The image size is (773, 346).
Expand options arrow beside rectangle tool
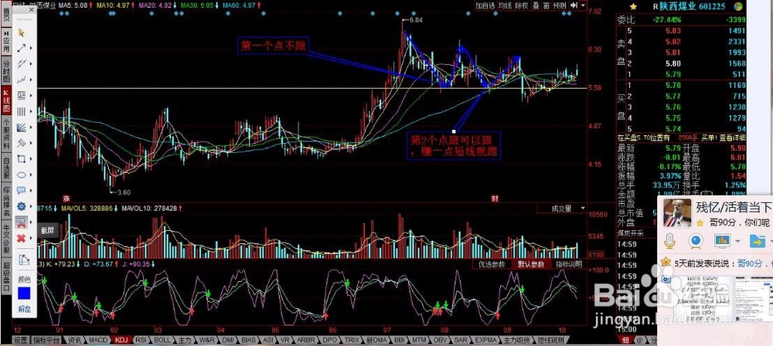point(31,158)
